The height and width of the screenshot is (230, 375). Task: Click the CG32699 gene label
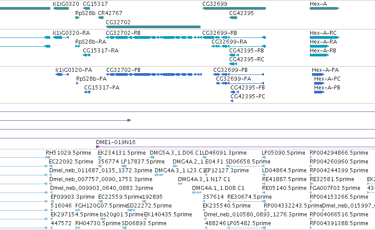(x=215, y=4)
